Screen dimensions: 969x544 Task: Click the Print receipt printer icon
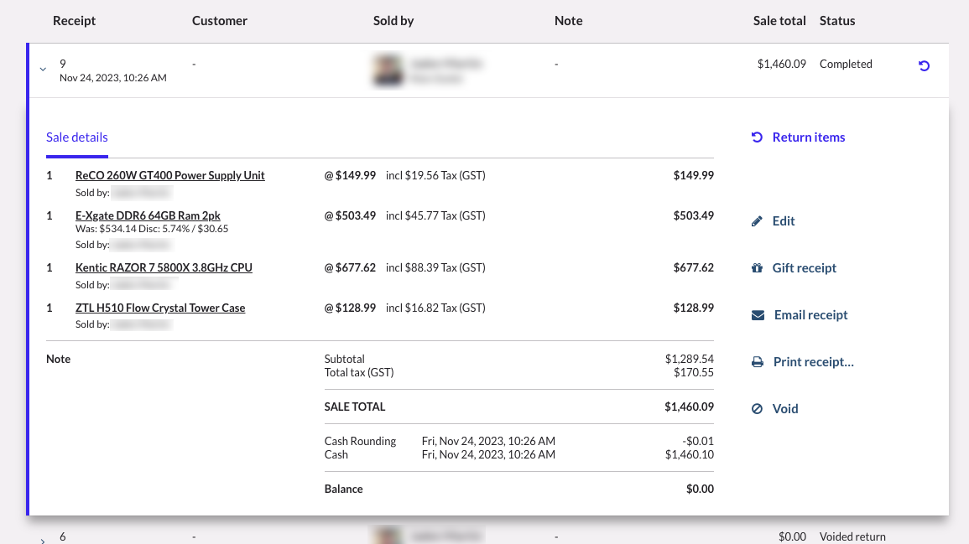pyautogui.click(x=758, y=361)
